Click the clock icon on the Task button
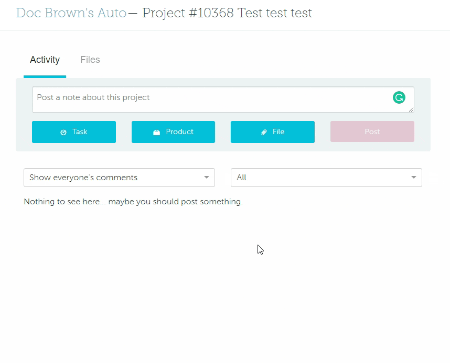 (x=63, y=133)
